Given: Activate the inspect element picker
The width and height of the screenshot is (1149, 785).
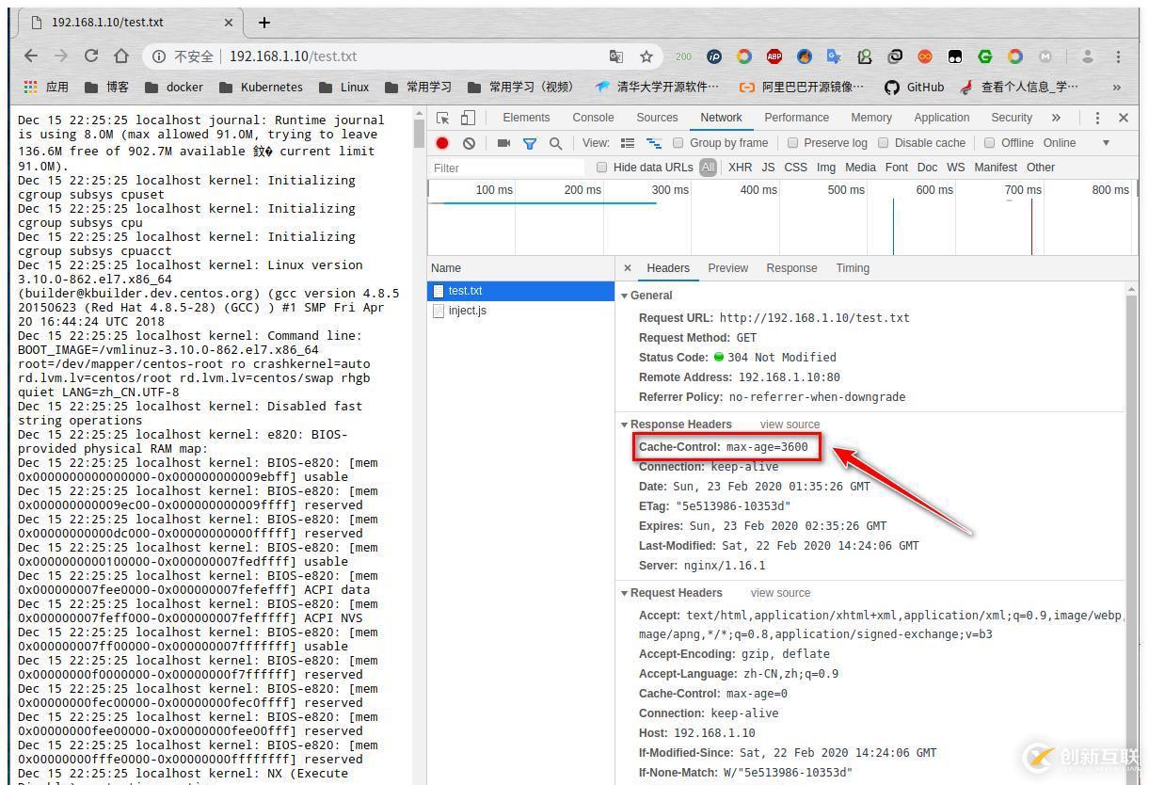Looking at the screenshot, I should [443, 118].
